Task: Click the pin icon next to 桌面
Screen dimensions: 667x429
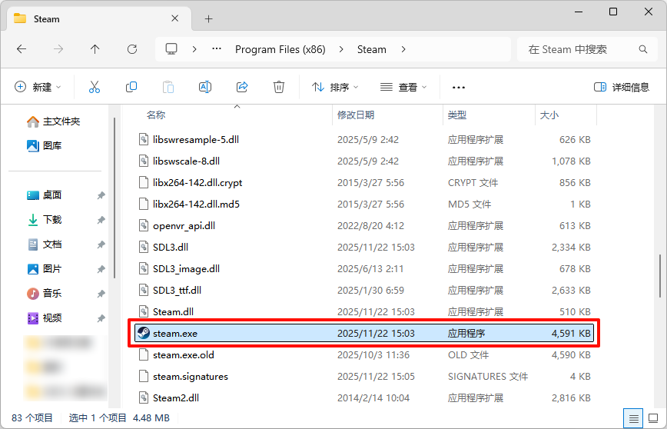Action: pos(101,195)
